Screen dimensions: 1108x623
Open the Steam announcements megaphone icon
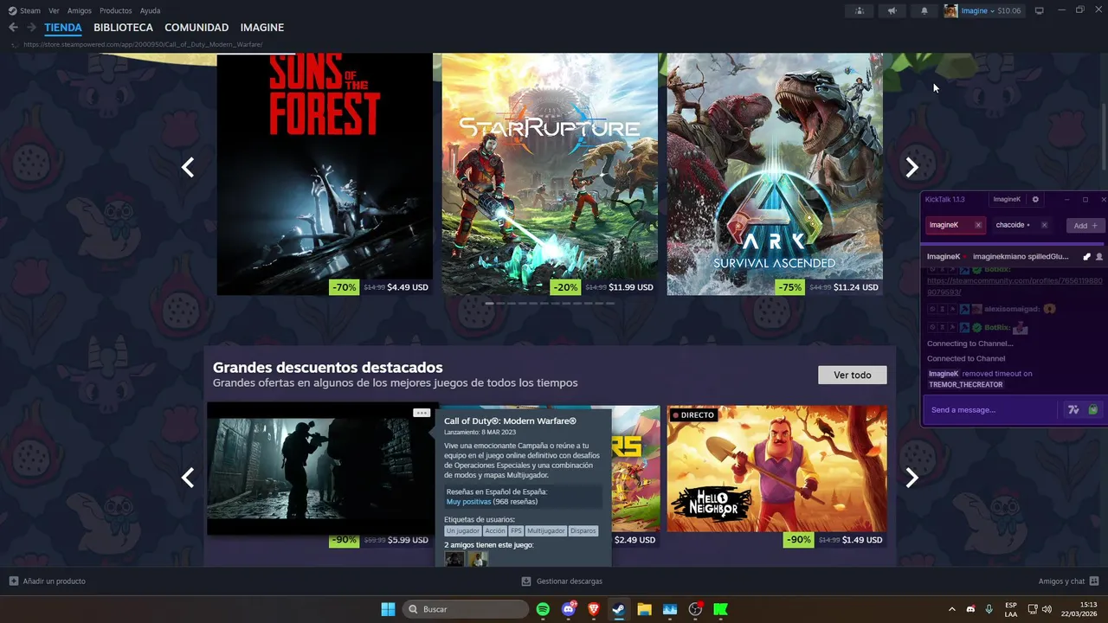[x=892, y=10]
